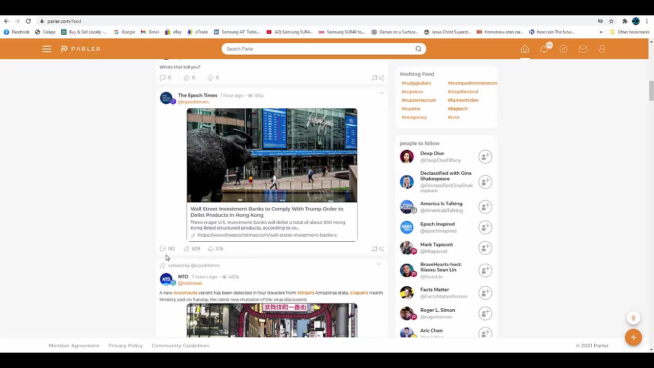The image size is (654, 368).
Task: Follow America Is Talking
Action: [x=485, y=207]
